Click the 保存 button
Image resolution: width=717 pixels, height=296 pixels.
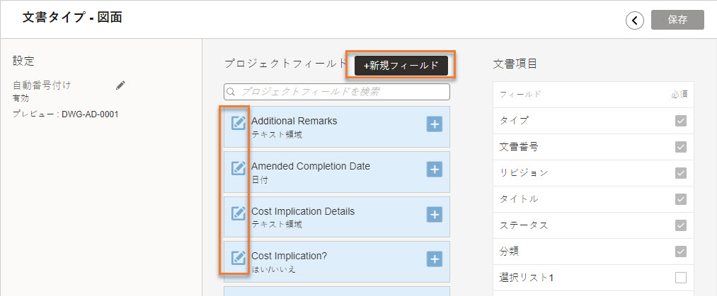point(677,20)
